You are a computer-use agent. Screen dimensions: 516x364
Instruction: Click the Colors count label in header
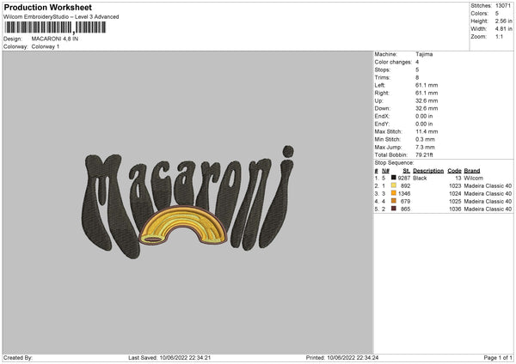click(479, 14)
